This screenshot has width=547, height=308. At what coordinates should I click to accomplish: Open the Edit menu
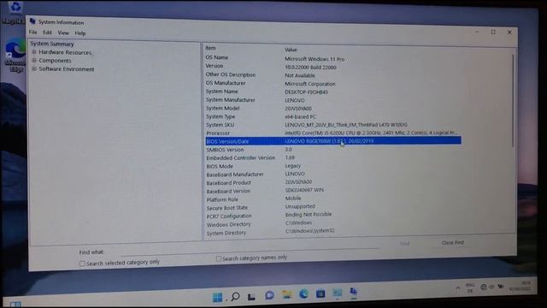tap(48, 33)
